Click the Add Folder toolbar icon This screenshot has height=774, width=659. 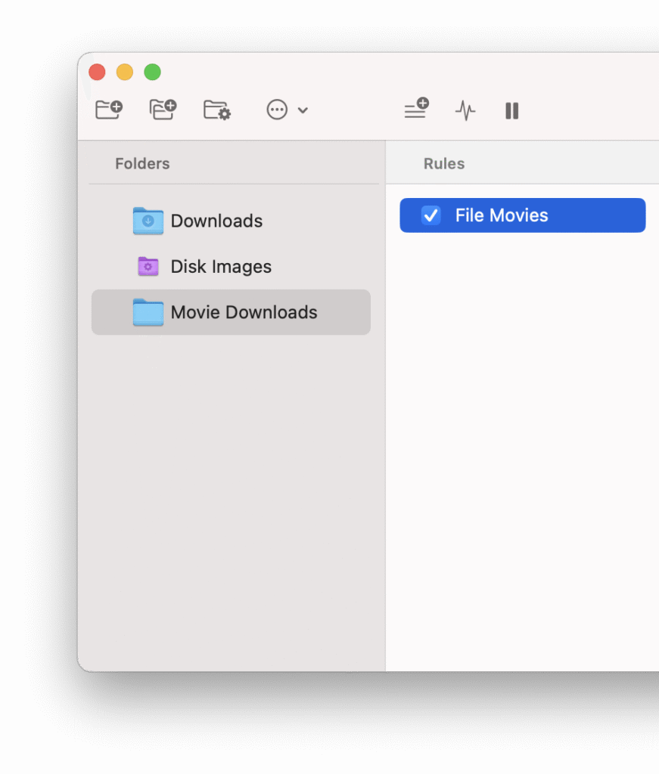coord(109,110)
